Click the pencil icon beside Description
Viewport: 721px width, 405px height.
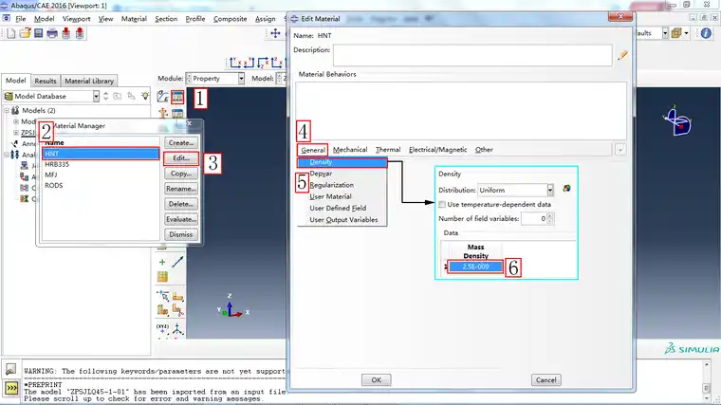tap(622, 56)
